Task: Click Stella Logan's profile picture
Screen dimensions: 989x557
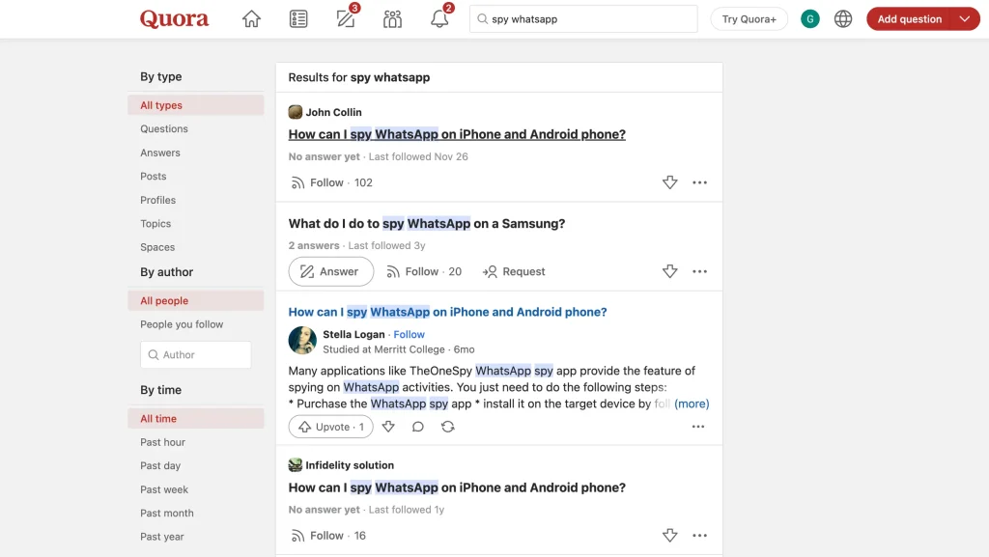Action: 302,341
